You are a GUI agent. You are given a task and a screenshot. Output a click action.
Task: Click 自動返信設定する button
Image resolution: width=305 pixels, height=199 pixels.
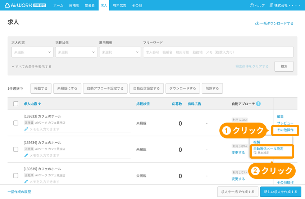point(146,88)
